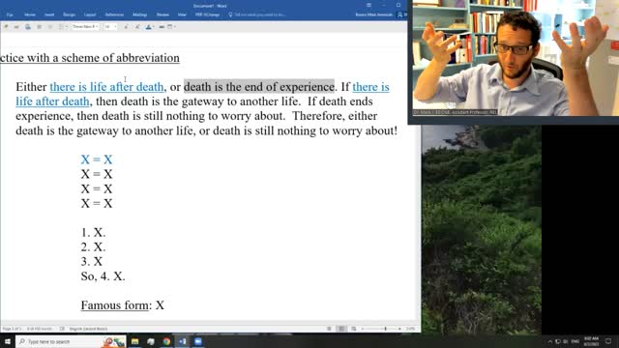Image resolution: width=619 pixels, height=348 pixels.
Task: Click the proofing check icon in status bar
Action: [x=62, y=329]
